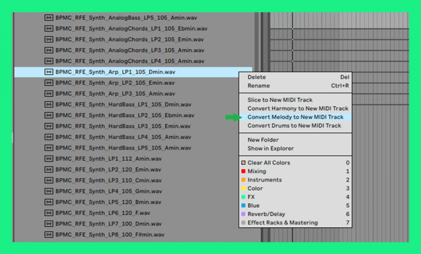The width and height of the screenshot is (421, 254).
Task: Click the Clear All Colors icon
Action: point(243,163)
